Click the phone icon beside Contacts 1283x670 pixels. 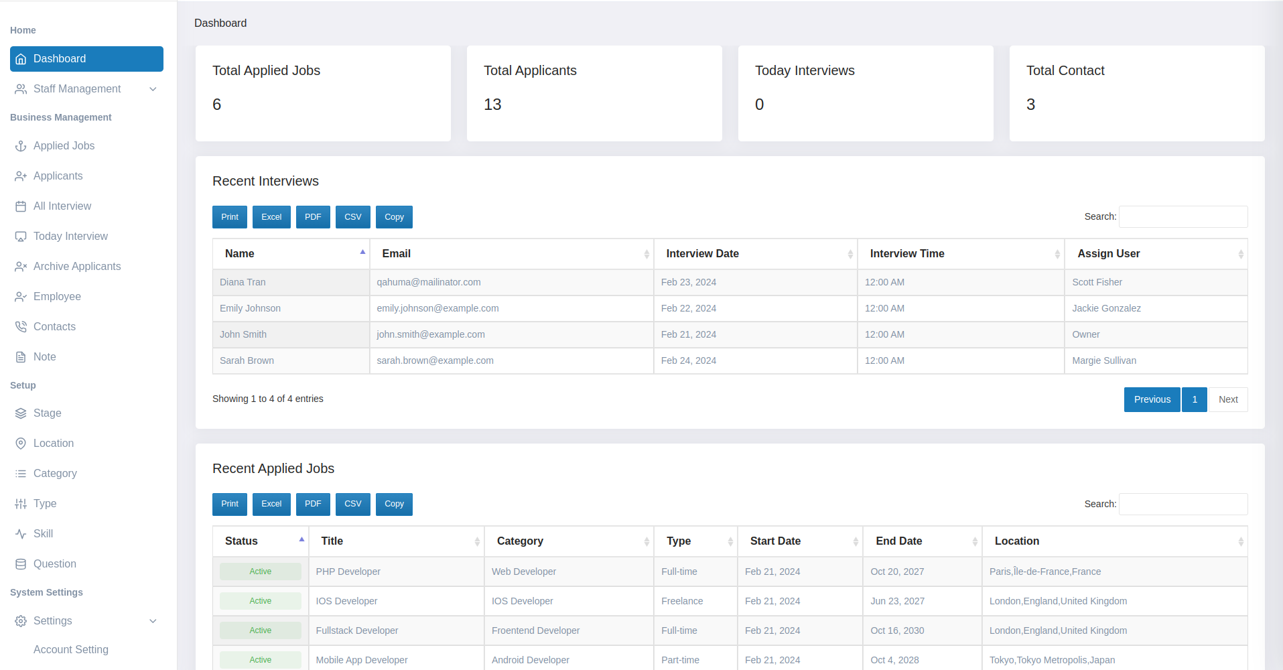pos(21,327)
